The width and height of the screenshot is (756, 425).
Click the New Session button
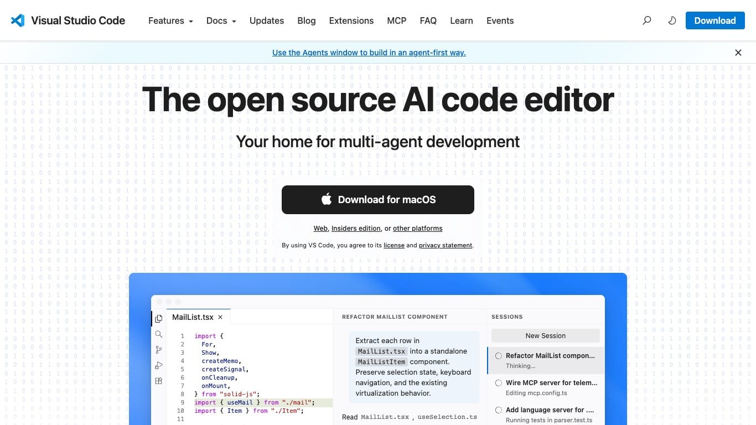point(546,336)
